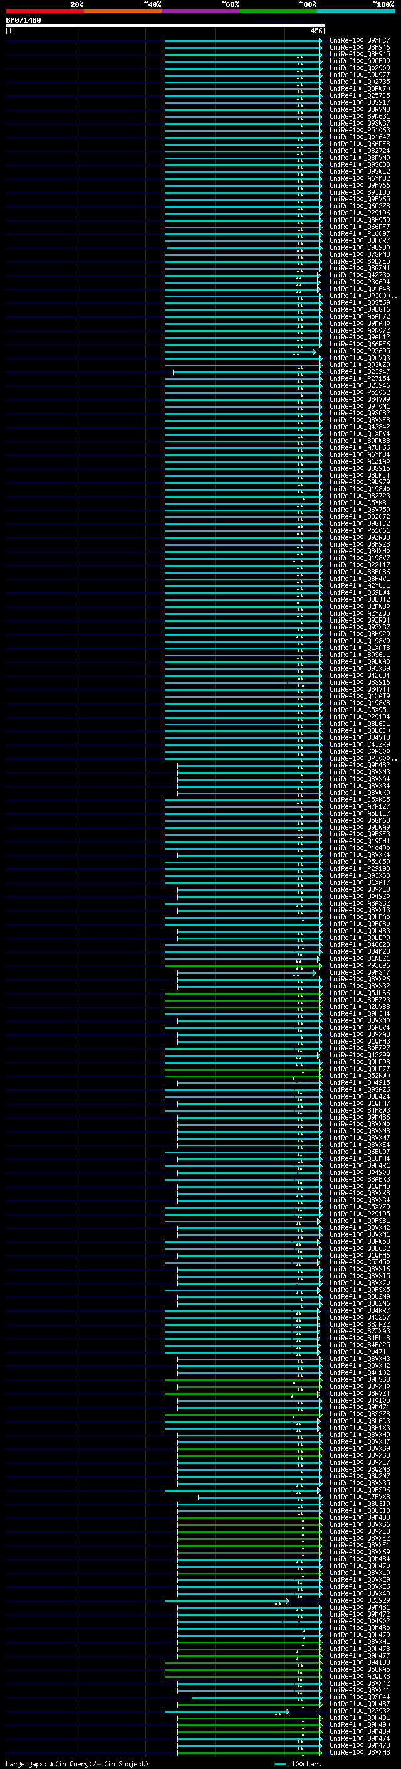401x1769 pixels.
Task: Select hit label UniRef100_B9N631
Action: 360,117
